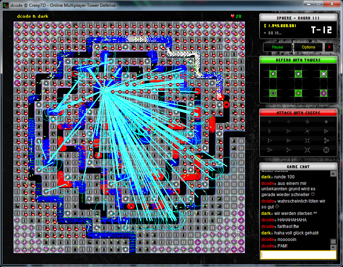Click chat message 'dcode» HAHAHAHAHA'
The height and width of the screenshot is (267, 343).
[x=284, y=220]
